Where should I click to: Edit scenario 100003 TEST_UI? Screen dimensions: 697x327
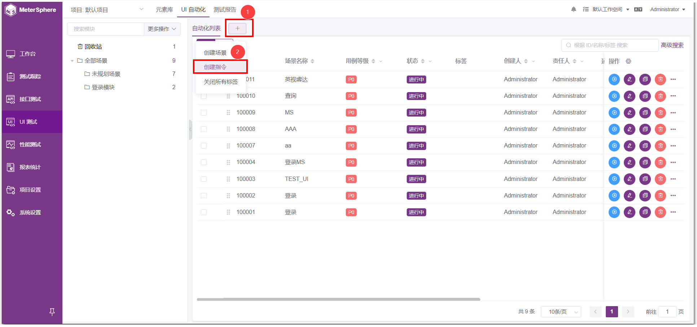click(x=630, y=179)
